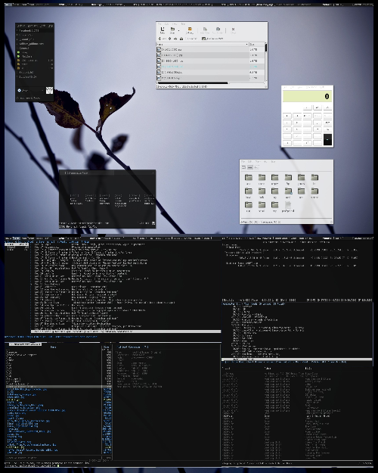
Task: Select the document file icon in the file manager
Action: coord(288,205)
